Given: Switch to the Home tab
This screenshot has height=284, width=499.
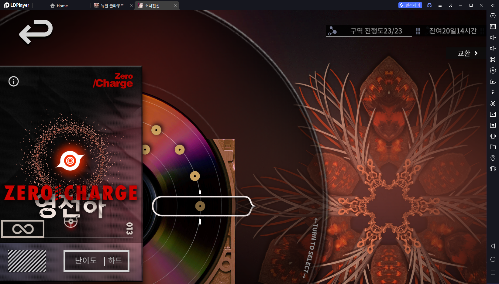Looking at the screenshot, I should coord(59,6).
